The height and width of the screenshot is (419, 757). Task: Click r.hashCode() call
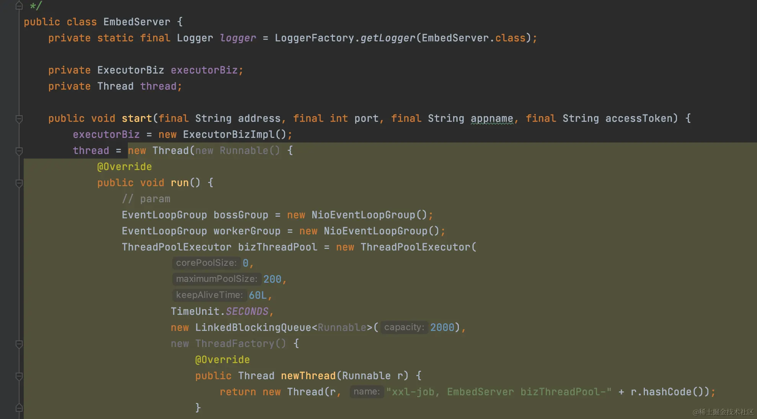click(667, 392)
